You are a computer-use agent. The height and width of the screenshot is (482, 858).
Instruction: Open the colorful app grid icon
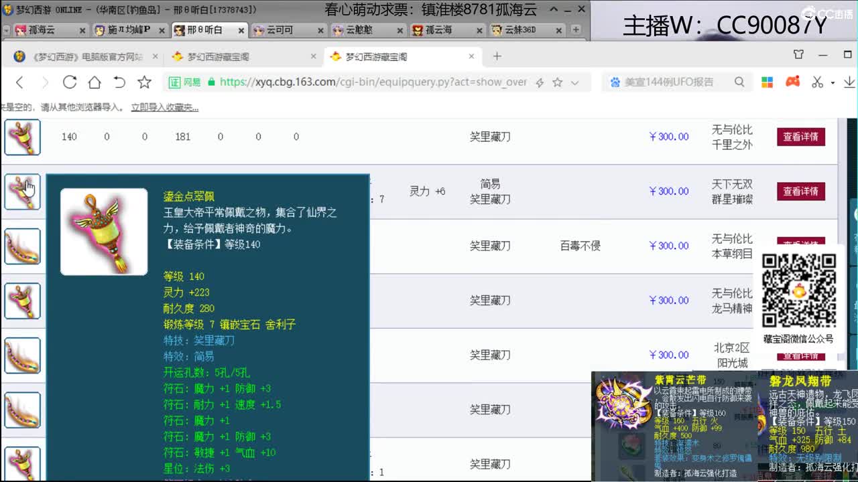[x=768, y=82]
